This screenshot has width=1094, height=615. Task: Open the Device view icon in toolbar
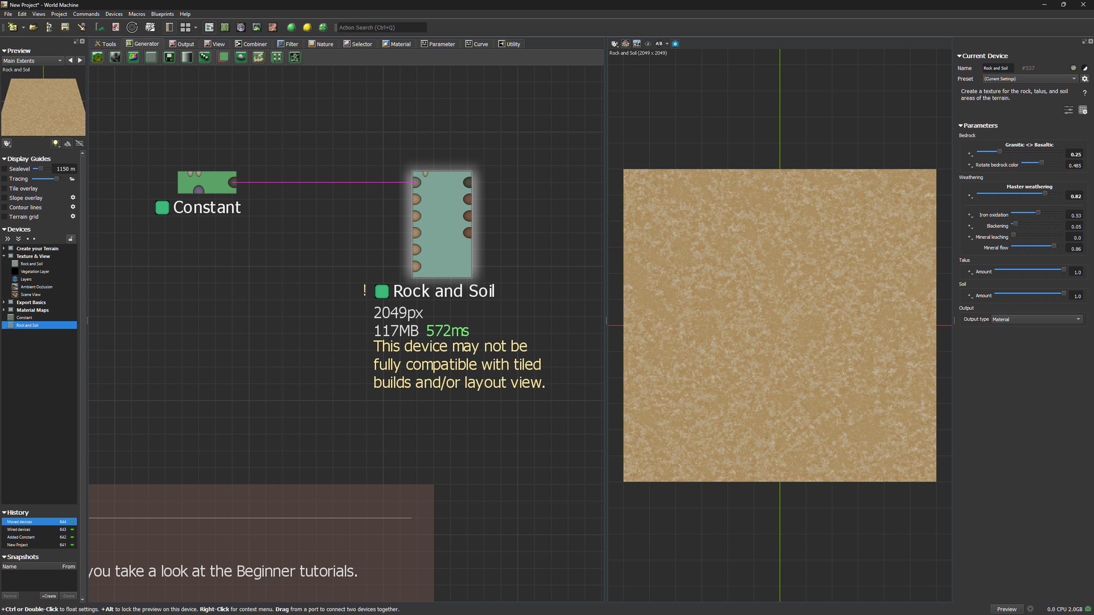[x=209, y=27]
